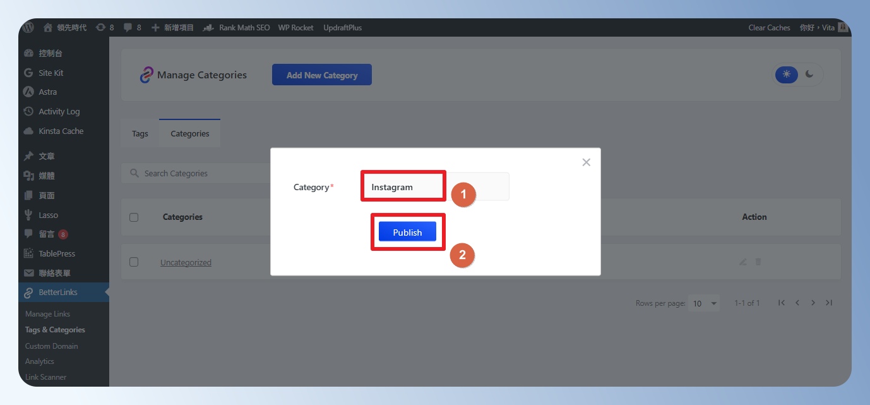
Task: Go to the last page of results
Action: [x=829, y=303]
